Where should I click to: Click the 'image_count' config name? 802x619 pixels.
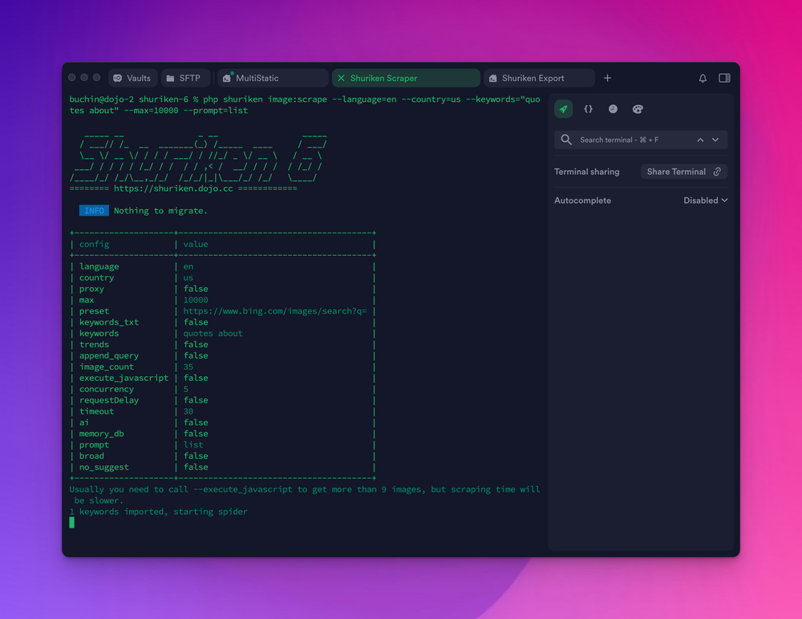tap(107, 366)
